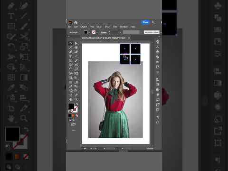228x171 pixels.
Task: Select the Rotate tool
Action: point(71,69)
